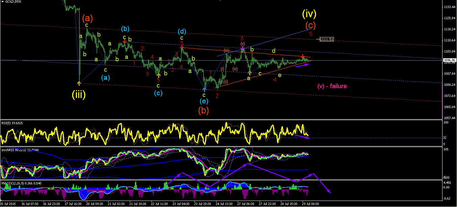Click the RSI(5) 39.6825 indicator label

point(12,123)
